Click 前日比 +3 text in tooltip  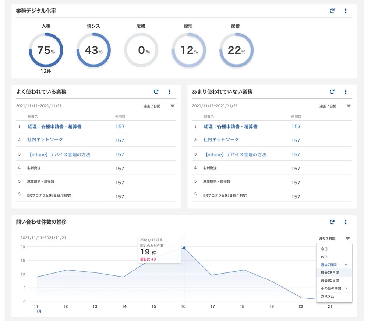[148, 259]
